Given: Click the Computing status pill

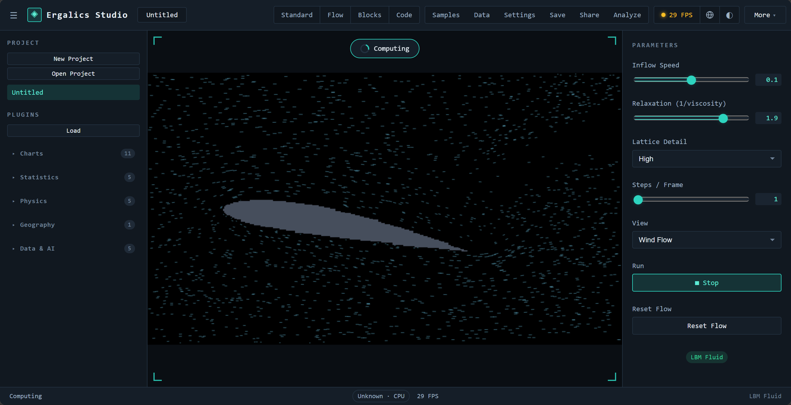Looking at the screenshot, I should (x=384, y=49).
